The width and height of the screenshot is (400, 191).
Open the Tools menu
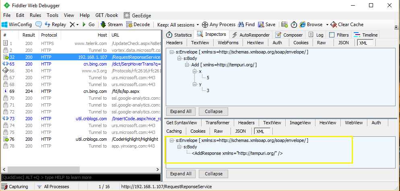coord(53,15)
